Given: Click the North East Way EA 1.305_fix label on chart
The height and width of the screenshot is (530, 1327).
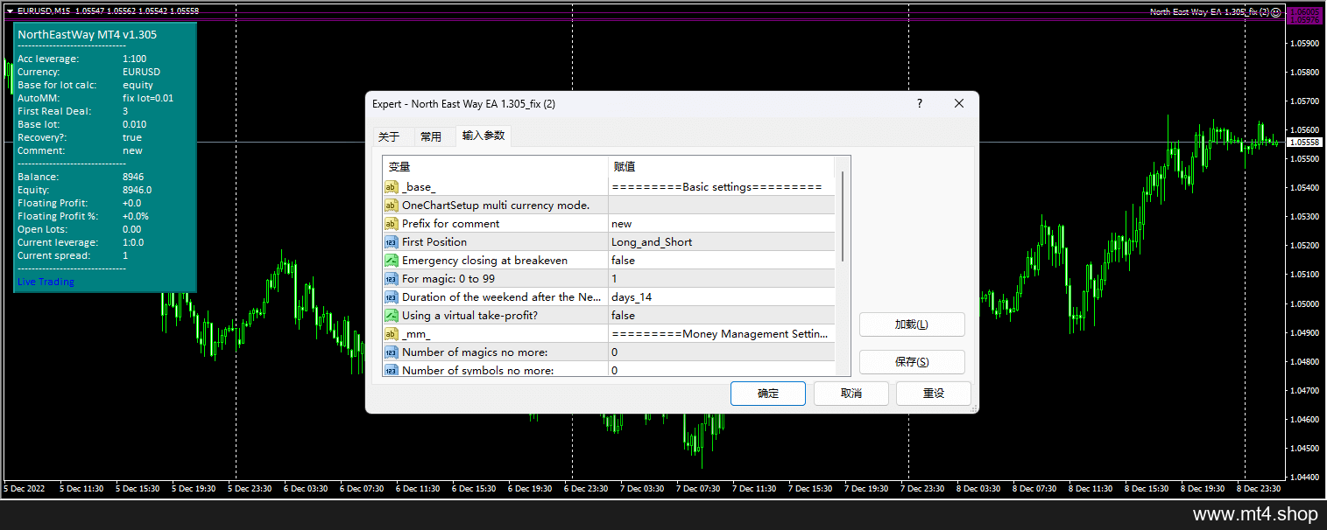Looking at the screenshot, I should pos(1209,12).
